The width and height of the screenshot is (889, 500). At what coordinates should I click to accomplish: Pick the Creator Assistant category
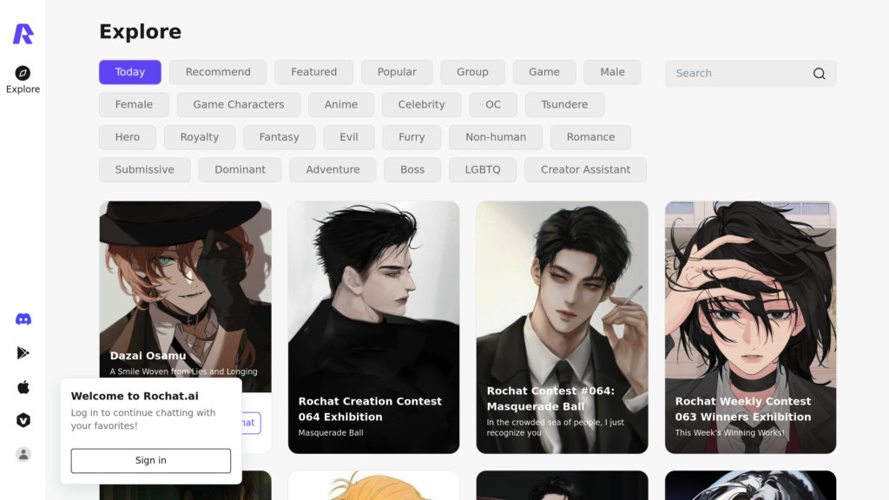pyautogui.click(x=585, y=169)
